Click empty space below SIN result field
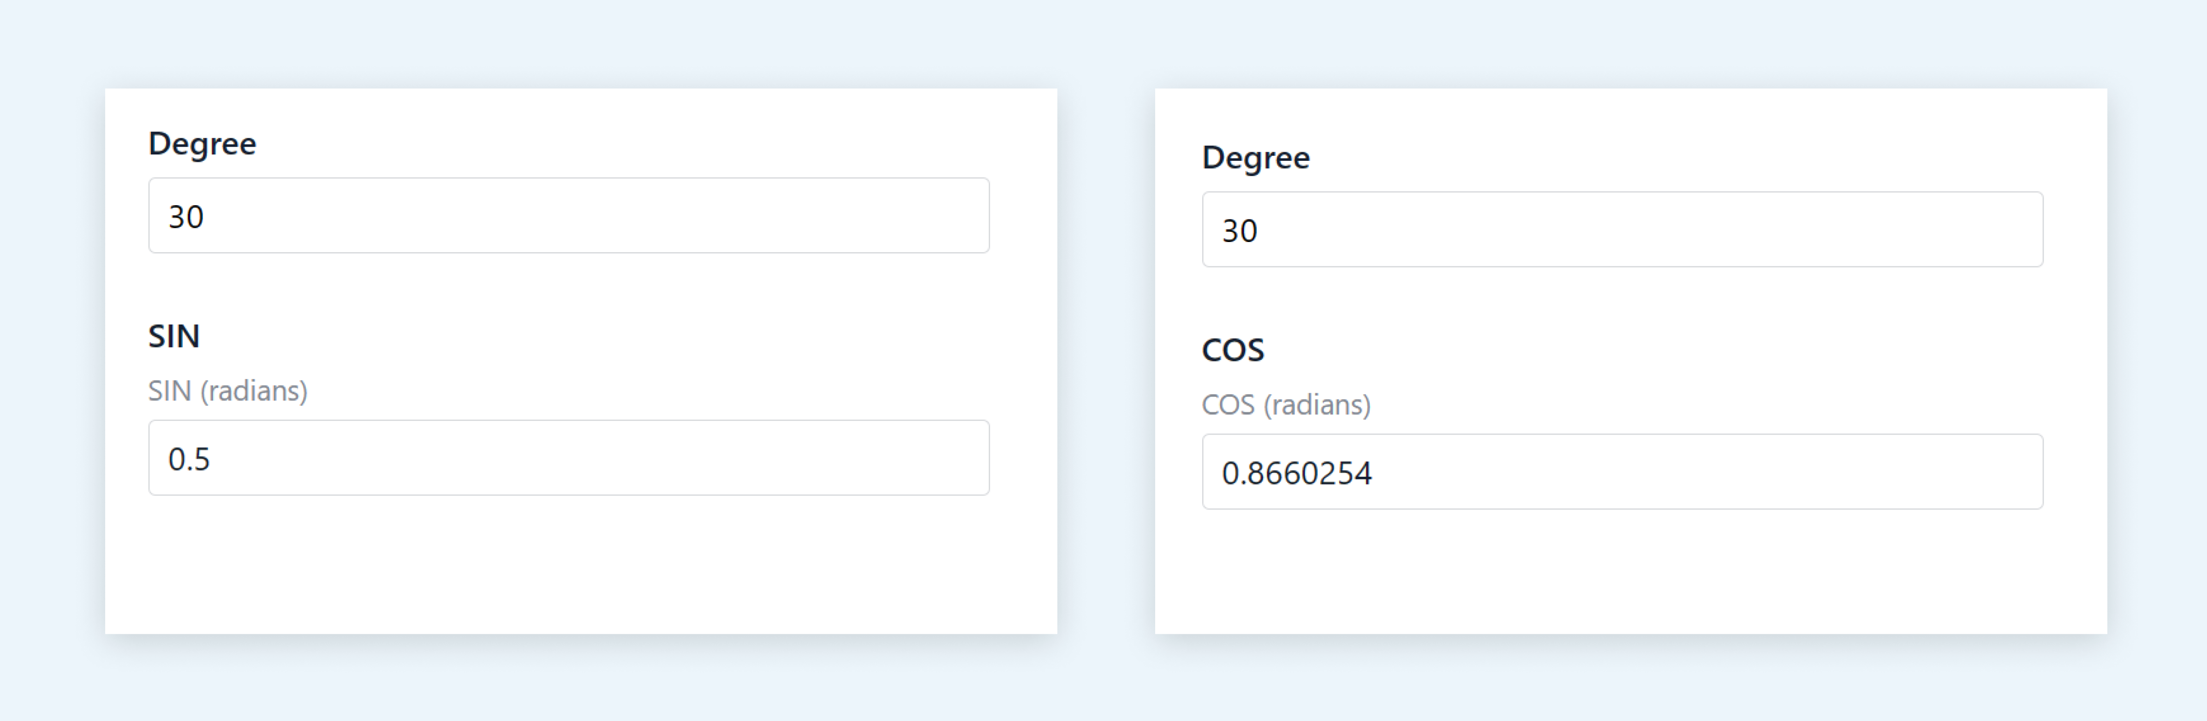Viewport: 2207px width, 721px height. [569, 565]
